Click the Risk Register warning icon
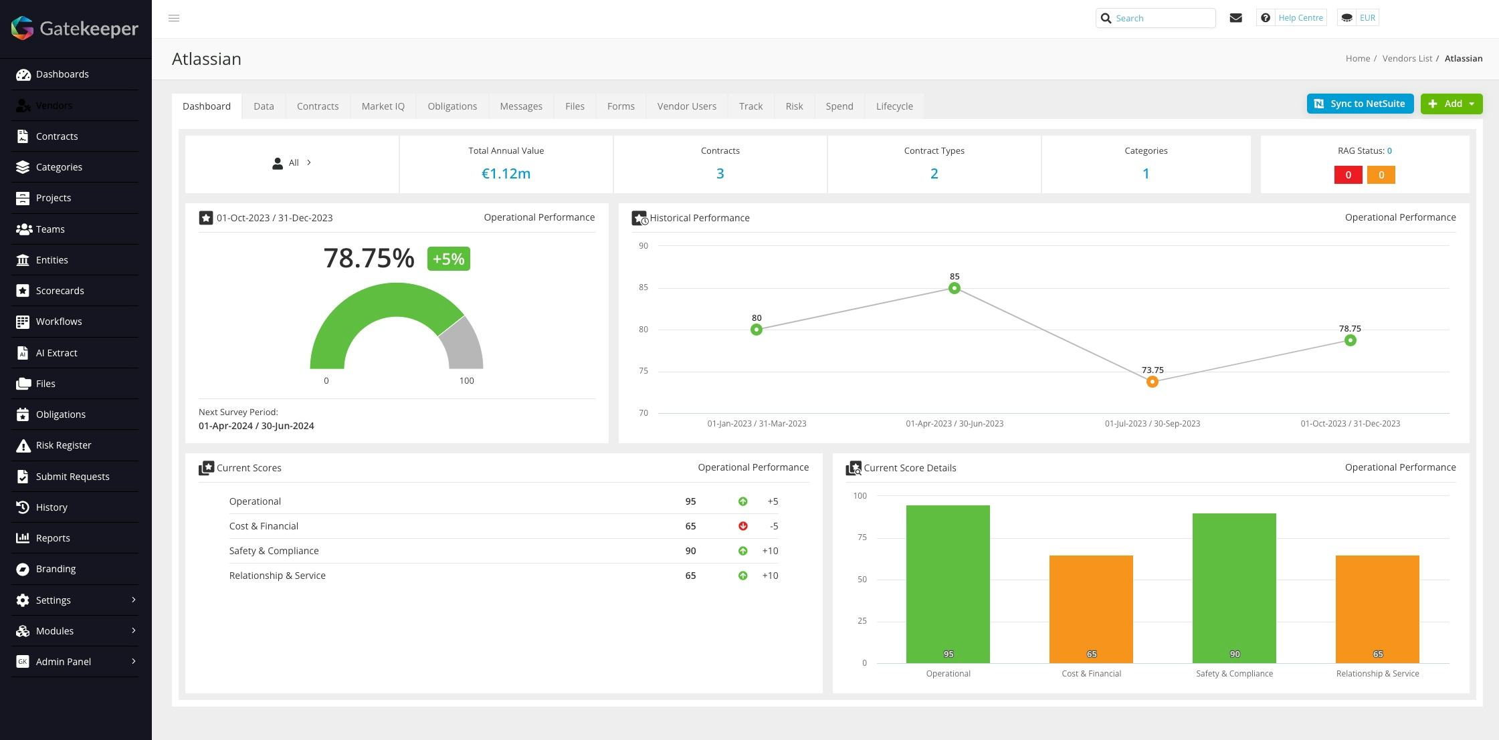The image size is (1499, 740). pyautogui.click(x=23, y=445)
